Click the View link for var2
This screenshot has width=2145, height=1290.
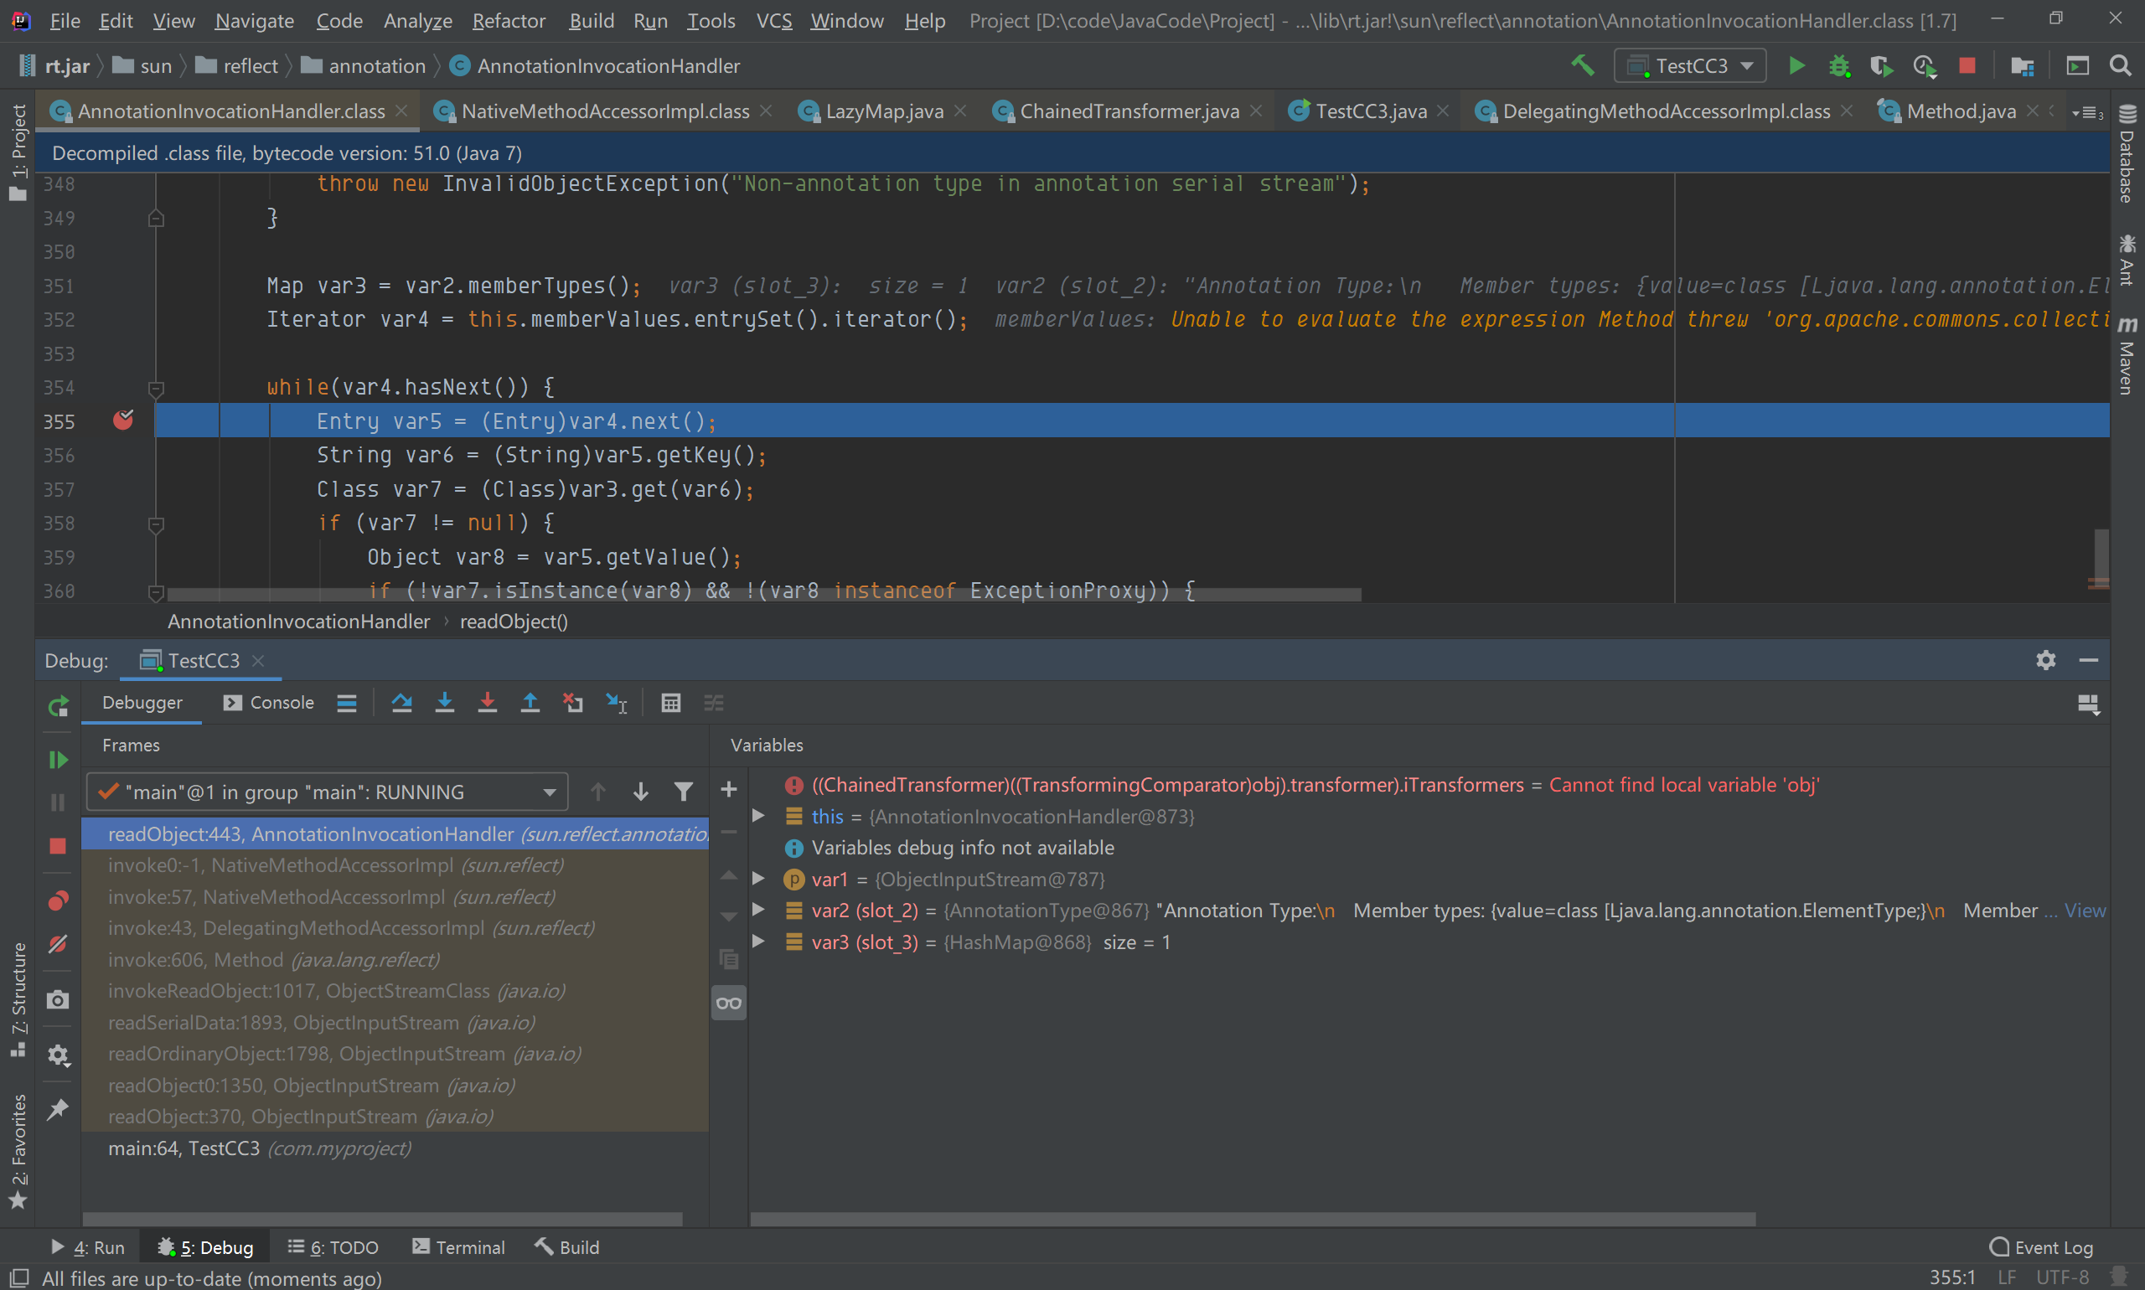(2085, 911)
